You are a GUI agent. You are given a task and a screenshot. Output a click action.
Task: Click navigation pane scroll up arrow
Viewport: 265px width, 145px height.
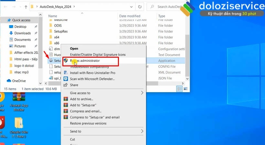tap(40, 15)
